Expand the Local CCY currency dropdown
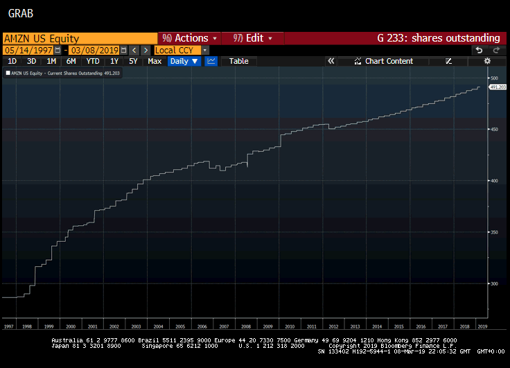 [204, 51]
